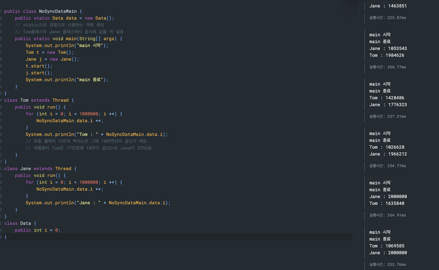
Task: Click the execution time '225.07ms'
Action: click(397, 18)
